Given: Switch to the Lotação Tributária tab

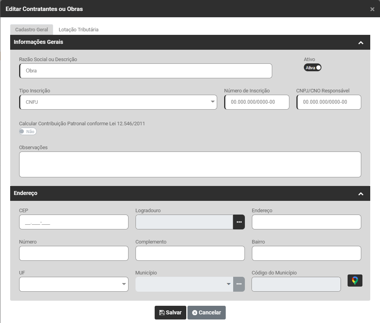Looking at the screenshot, I should click(x=78, y=30).
